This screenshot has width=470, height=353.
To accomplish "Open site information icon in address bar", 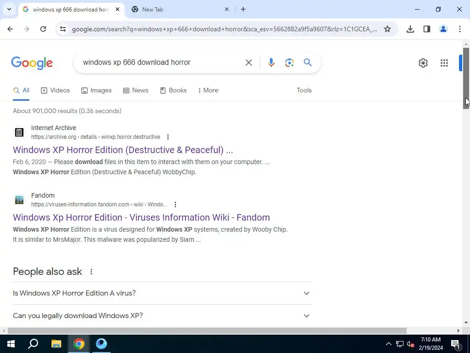I will (x=62, y=29).
